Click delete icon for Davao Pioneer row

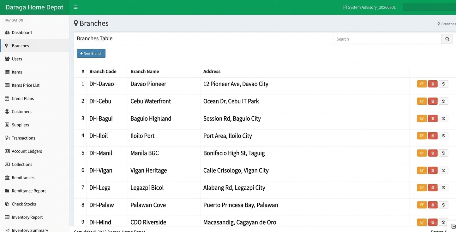(x=433, y=84)
